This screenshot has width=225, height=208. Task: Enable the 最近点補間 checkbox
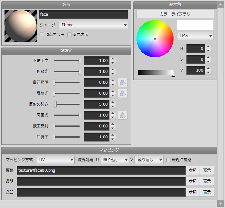click(x=168, y=160)
